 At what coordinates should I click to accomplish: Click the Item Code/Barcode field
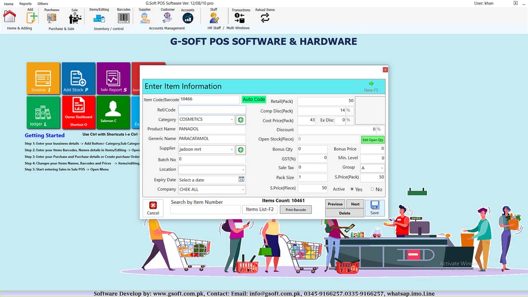coord(210,99)
